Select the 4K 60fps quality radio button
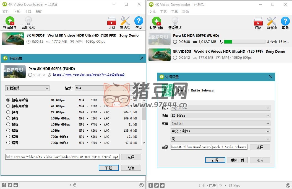This screenshot has height=189, width=292. pos(8,106)
